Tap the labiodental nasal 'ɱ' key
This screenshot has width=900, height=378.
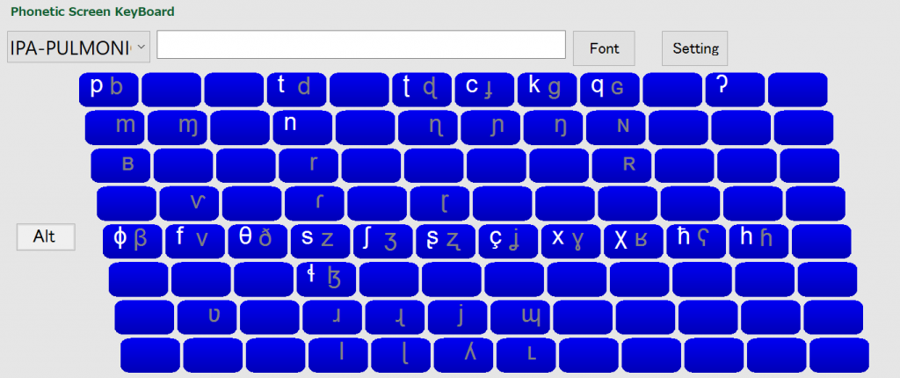(178, 127)
